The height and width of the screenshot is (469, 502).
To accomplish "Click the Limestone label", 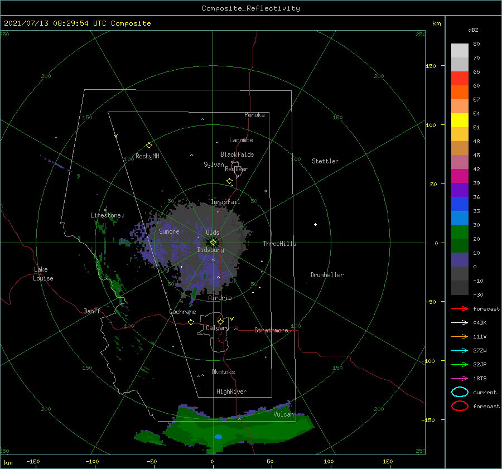I will (105, 215).
